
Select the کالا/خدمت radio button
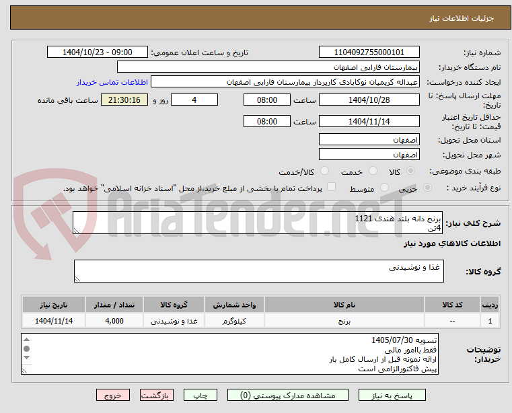[324, 171]
